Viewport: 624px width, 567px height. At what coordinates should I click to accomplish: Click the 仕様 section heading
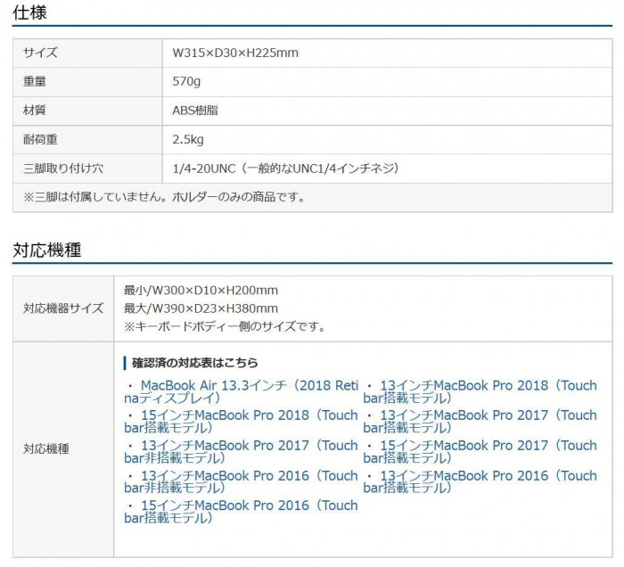pyautogui.click(x=29, y=12)
